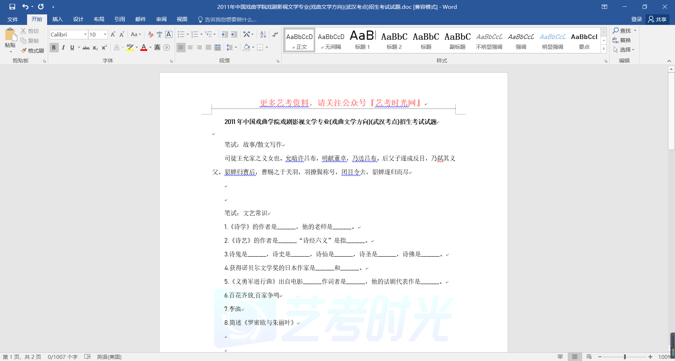The image size is (675, 361).
Task: Show paragraph marks with the pilcrow icon
Action: 275,34
